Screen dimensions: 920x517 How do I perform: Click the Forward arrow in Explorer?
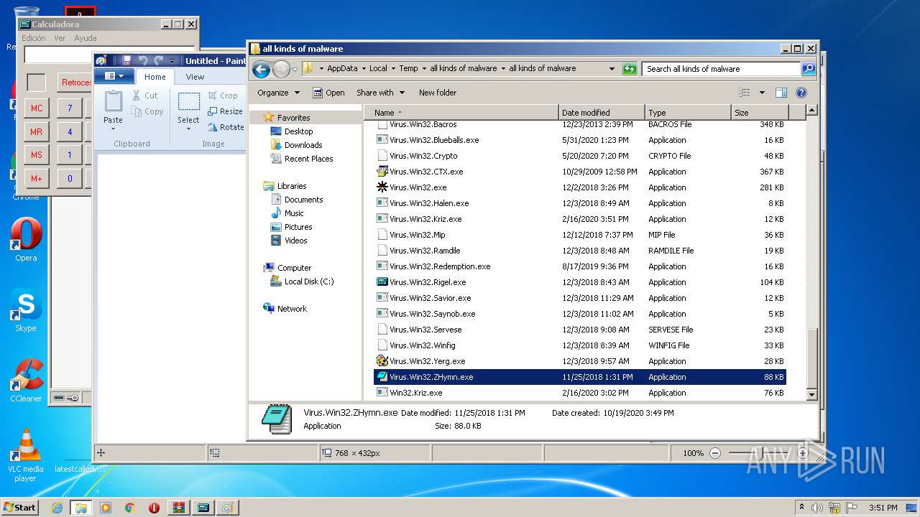(x=281, y=69)
